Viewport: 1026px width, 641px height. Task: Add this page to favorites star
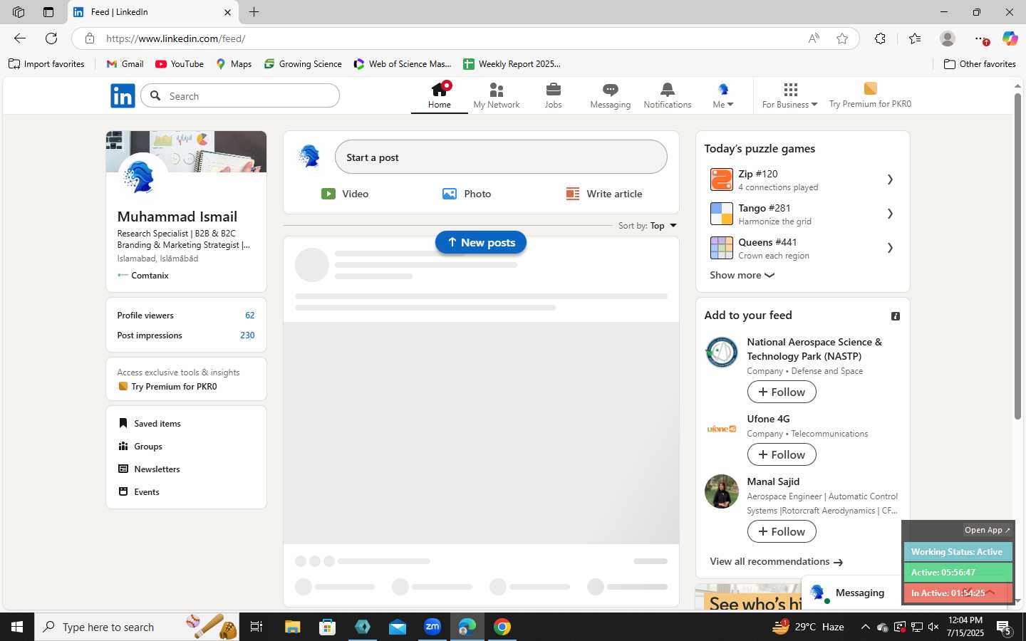tap(842, 38)
